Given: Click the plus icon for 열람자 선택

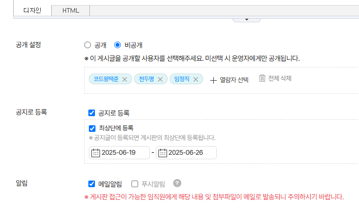Looking at the screenshot, I should point(213,80).
